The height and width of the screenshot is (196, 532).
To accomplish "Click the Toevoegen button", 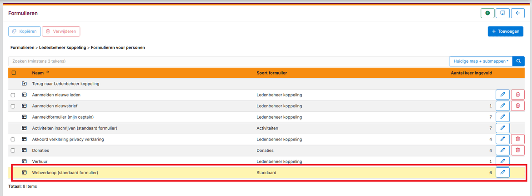I will pos(505,31).
